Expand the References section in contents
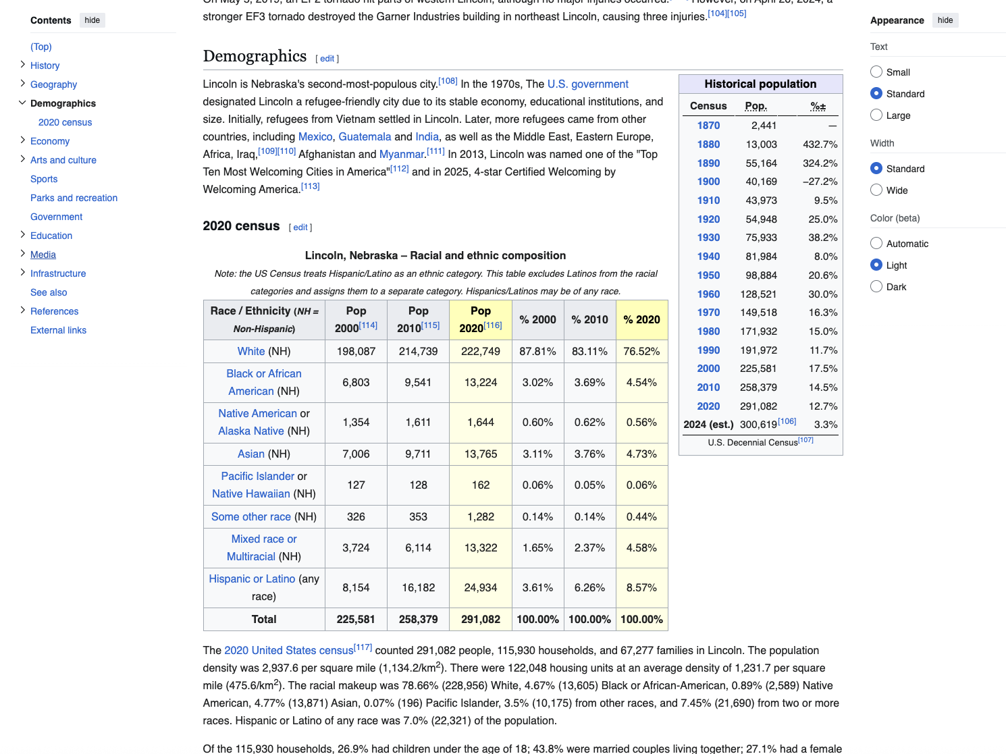 tap(22, 311)
